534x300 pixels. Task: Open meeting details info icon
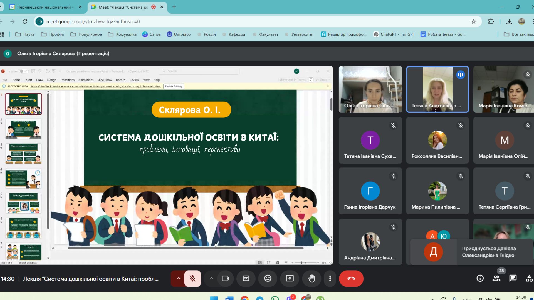tap(480, 278)
